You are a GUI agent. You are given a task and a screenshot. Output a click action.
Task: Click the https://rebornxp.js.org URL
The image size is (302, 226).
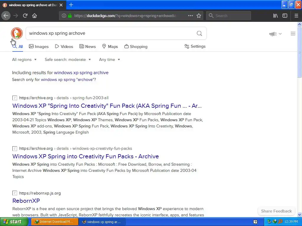click(40, 193)
